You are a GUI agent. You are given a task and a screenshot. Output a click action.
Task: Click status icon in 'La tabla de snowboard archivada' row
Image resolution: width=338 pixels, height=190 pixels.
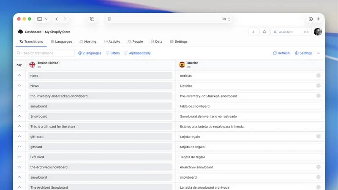(x=319, y=187)
